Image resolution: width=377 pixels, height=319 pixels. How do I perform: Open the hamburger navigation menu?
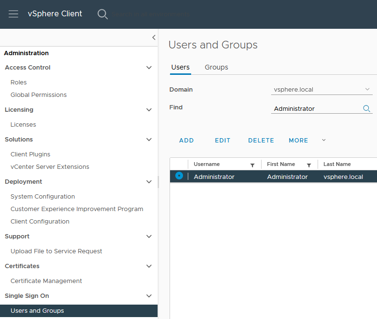[x=13, y=14]
